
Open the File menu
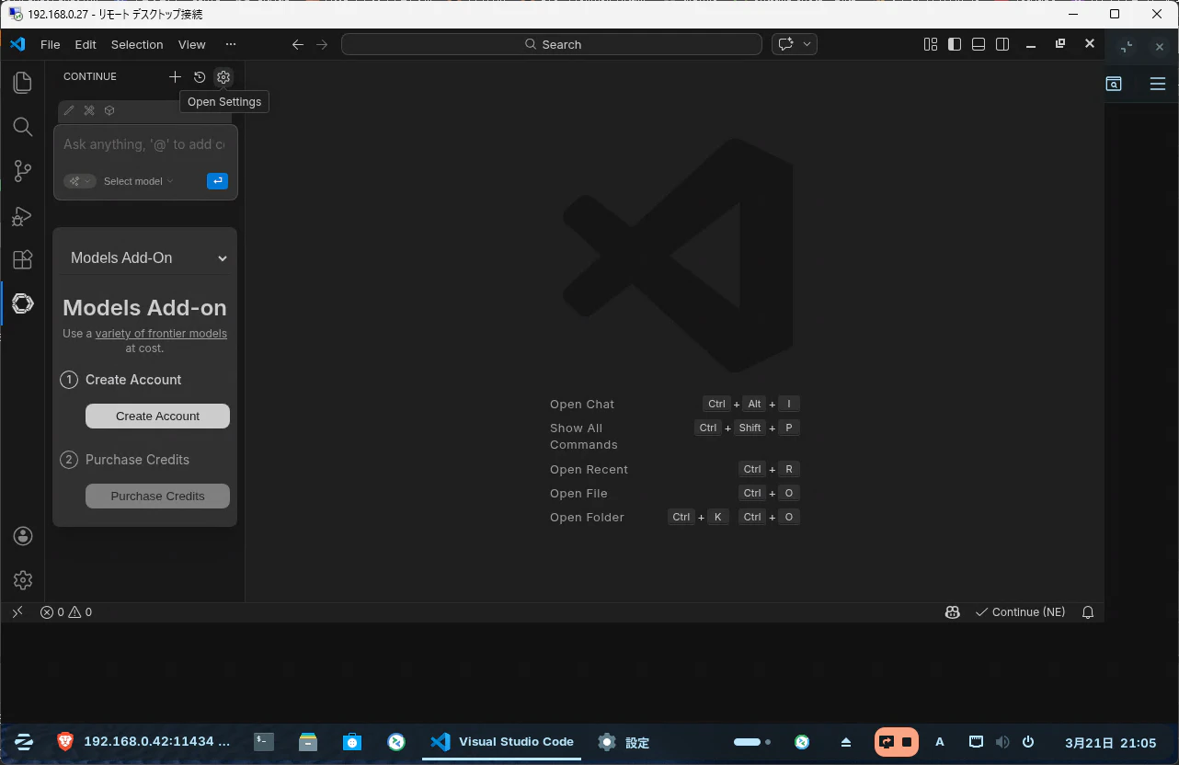pos(51,44)
